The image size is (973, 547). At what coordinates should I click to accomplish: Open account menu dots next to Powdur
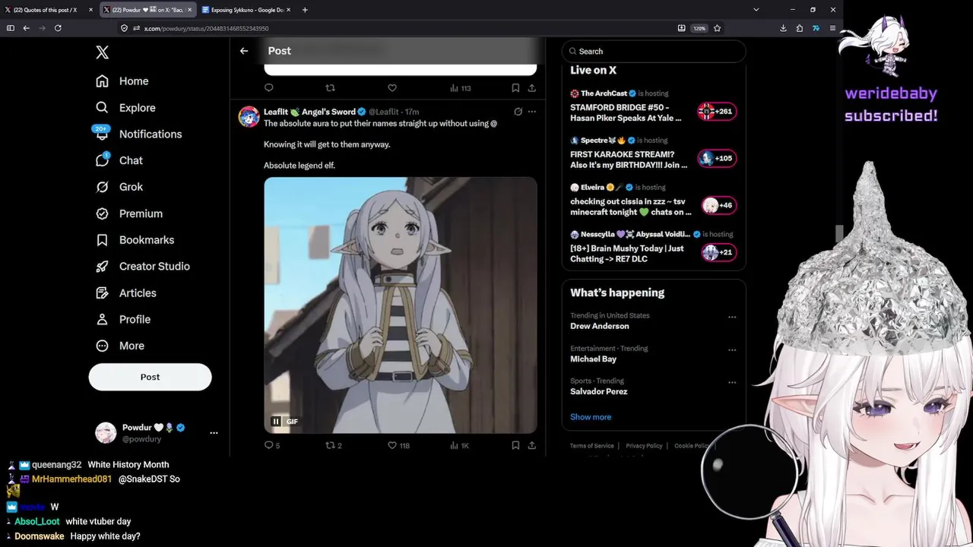click(x=214, y=433)
